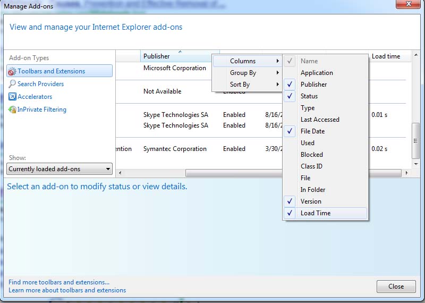Viewport: 425px width, 303px height.
Task: Enable the Used column option
Action: 325,142
